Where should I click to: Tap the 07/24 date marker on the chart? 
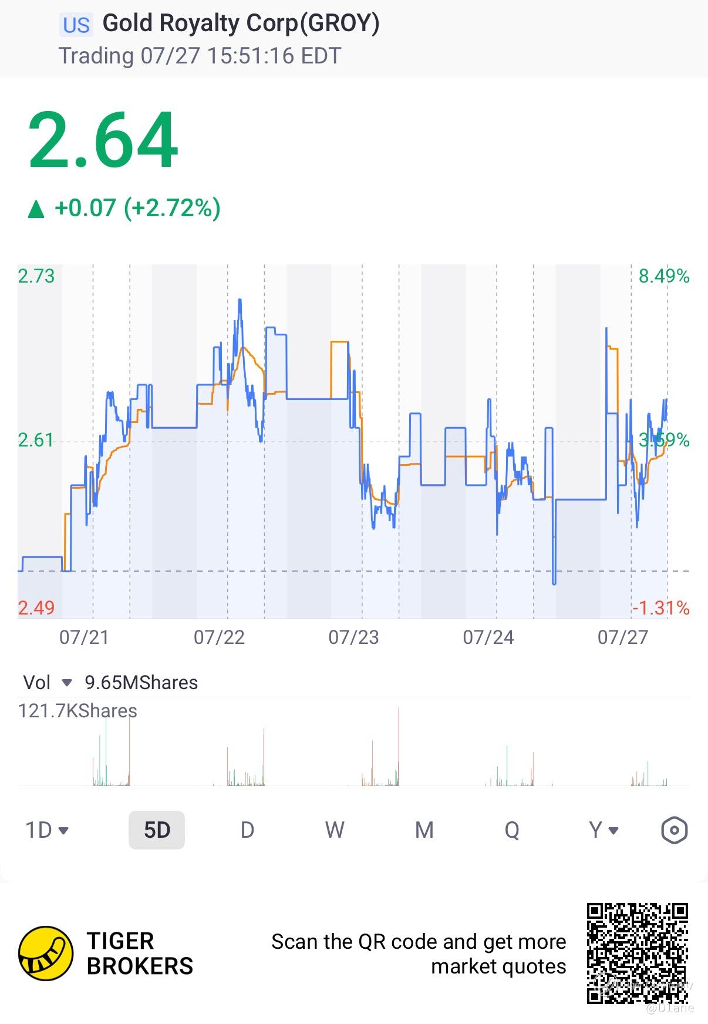click(488, 637)
